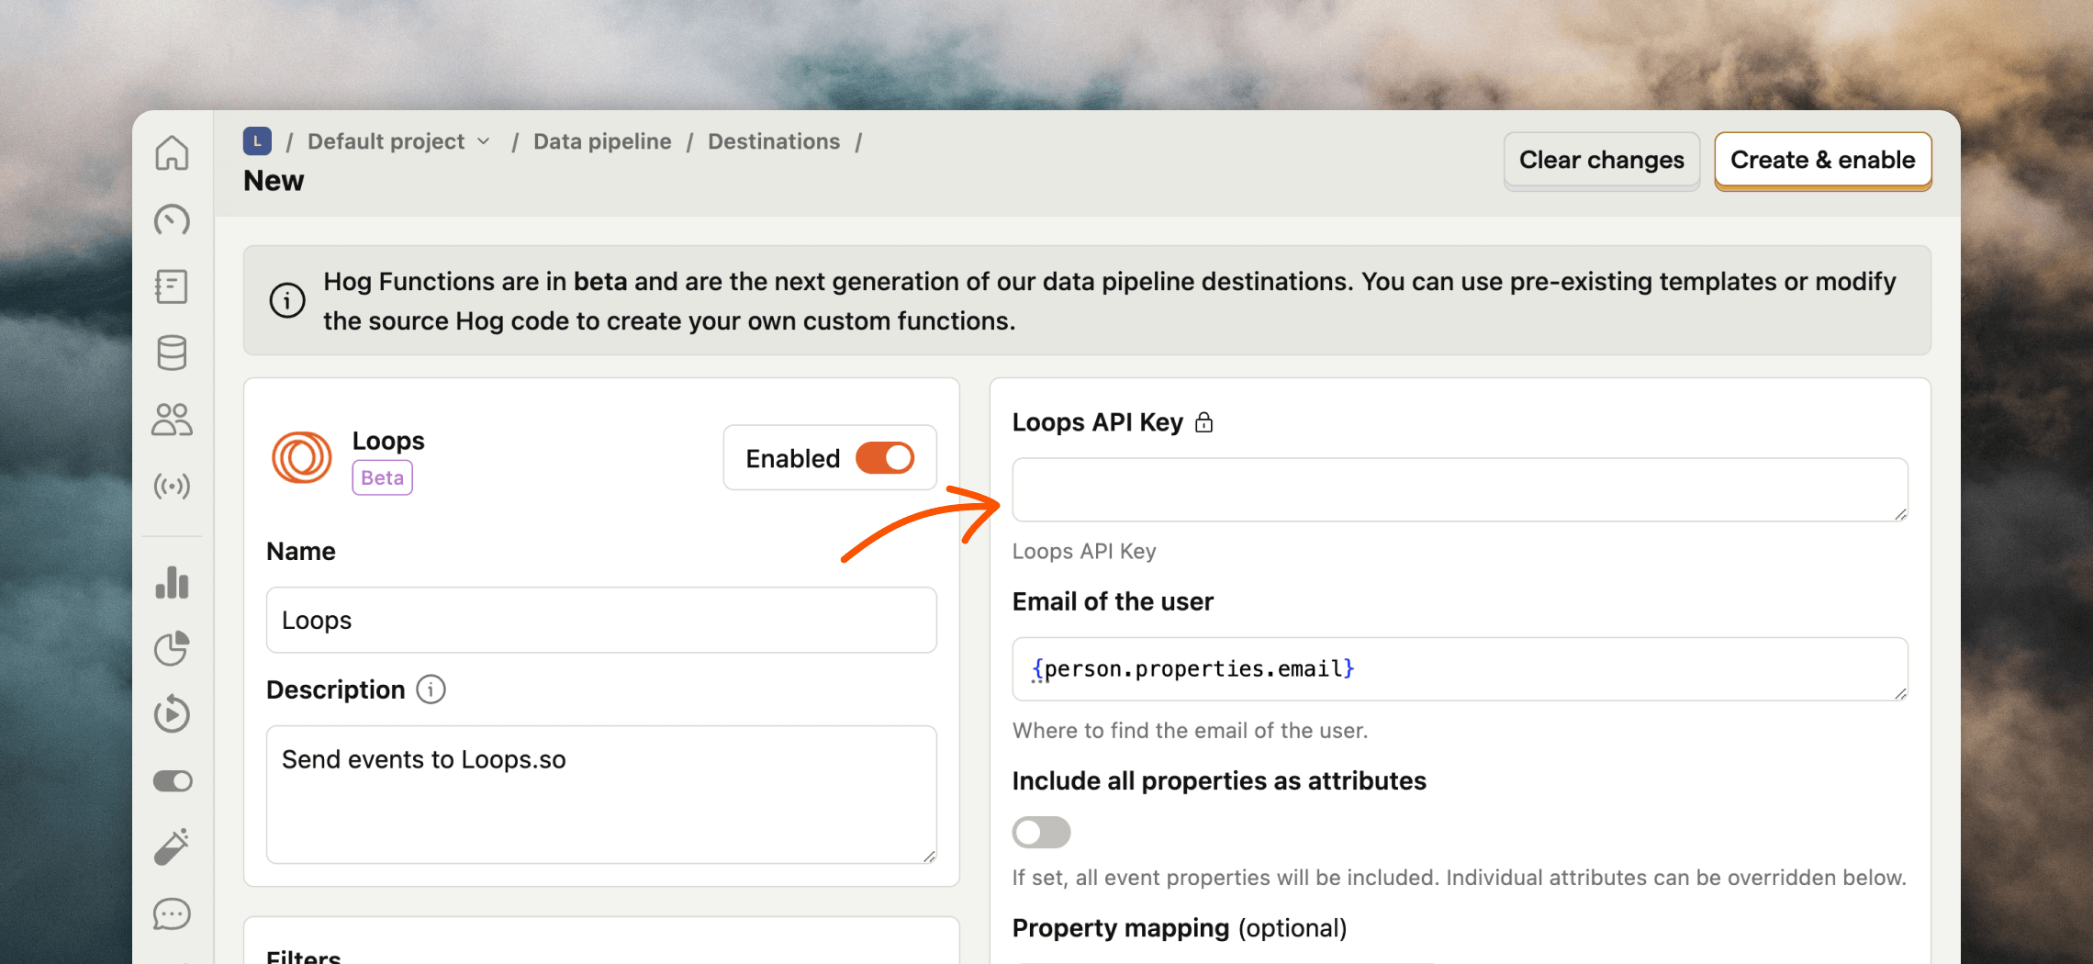Click the Loops logo icon
Image resolution: width=2093 pixels, height=964 pixels.
tap(301, 457)
